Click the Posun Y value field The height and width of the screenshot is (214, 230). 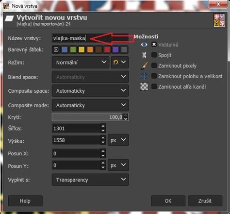(76, 165)
